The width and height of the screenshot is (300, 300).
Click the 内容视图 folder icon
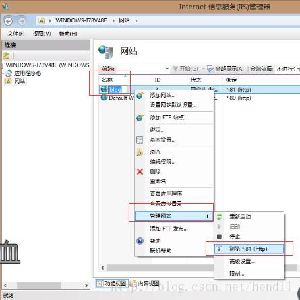[133, 283]
